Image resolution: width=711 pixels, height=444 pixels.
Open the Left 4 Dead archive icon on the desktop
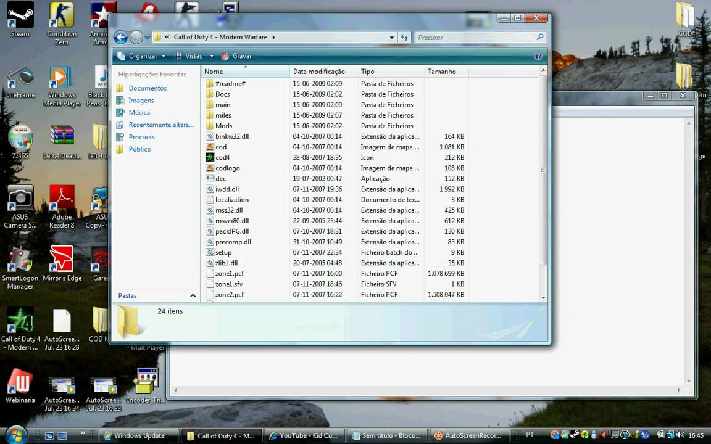[62, 141]
